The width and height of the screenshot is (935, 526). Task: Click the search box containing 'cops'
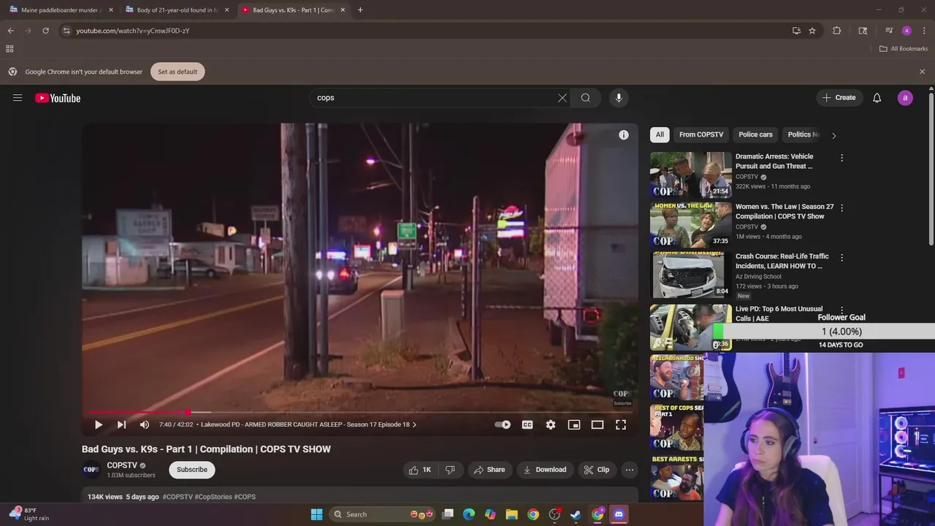pos(435,98)
